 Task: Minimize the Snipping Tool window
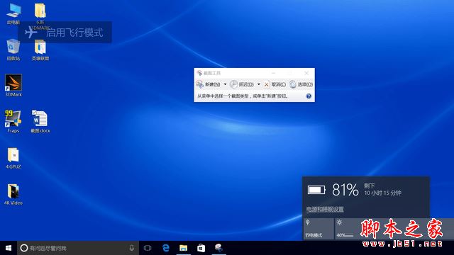pos(273,73)
